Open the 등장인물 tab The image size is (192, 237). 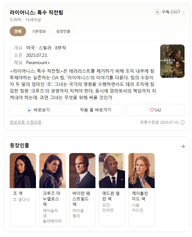tap(63, 31)
